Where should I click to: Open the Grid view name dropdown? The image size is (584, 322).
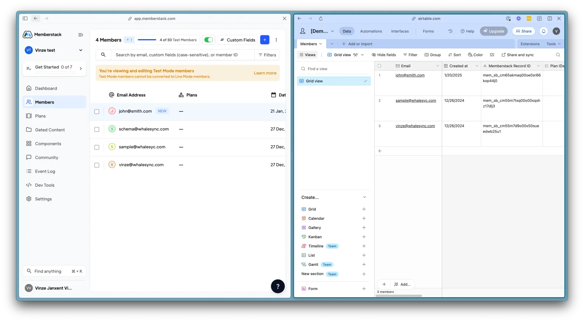[362, 55]
